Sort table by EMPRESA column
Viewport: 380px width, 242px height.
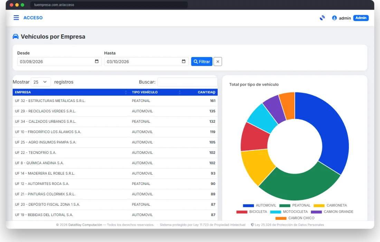70,92
